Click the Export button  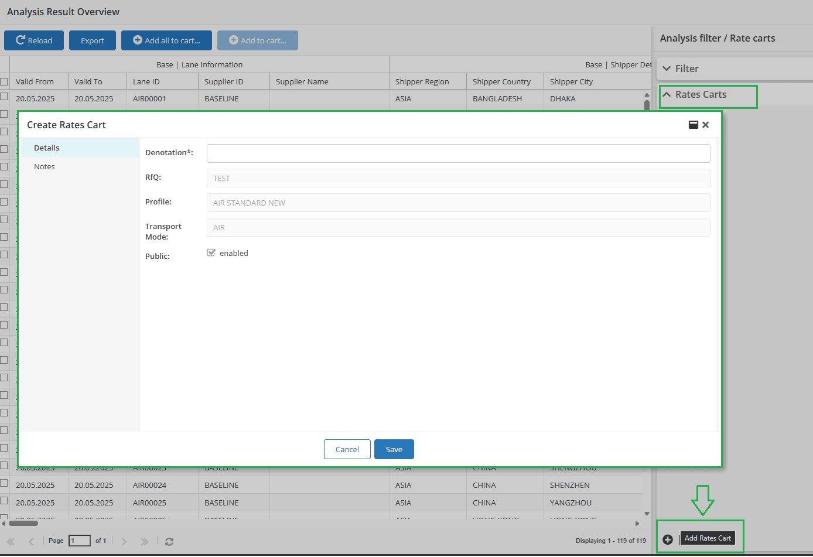93,40
